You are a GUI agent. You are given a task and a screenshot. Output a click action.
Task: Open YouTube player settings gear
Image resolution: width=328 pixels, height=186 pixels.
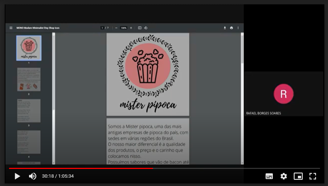tap(284, 176)
